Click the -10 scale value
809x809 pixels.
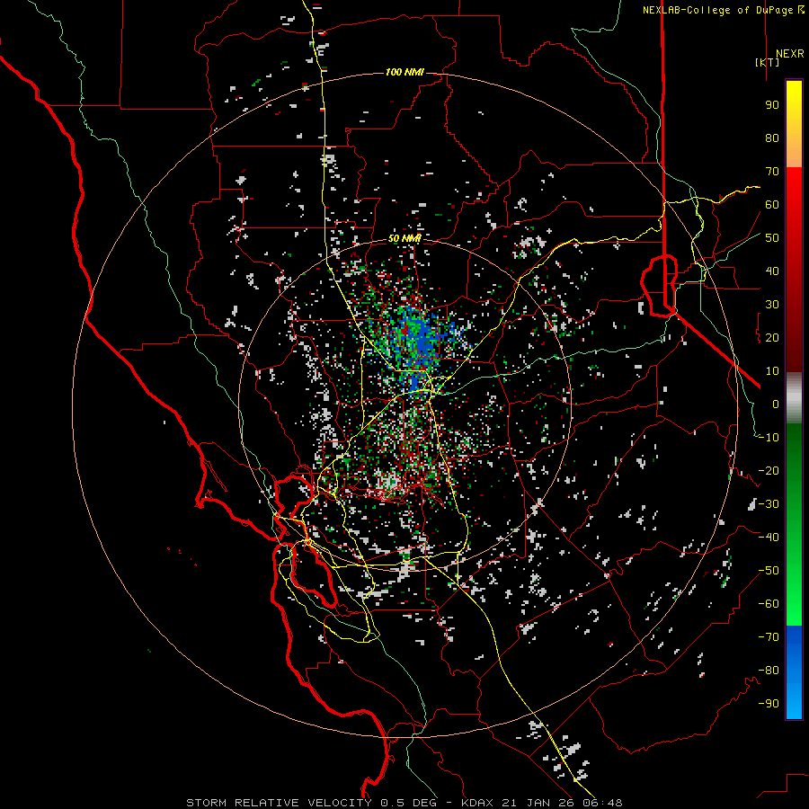pos(769,438)
